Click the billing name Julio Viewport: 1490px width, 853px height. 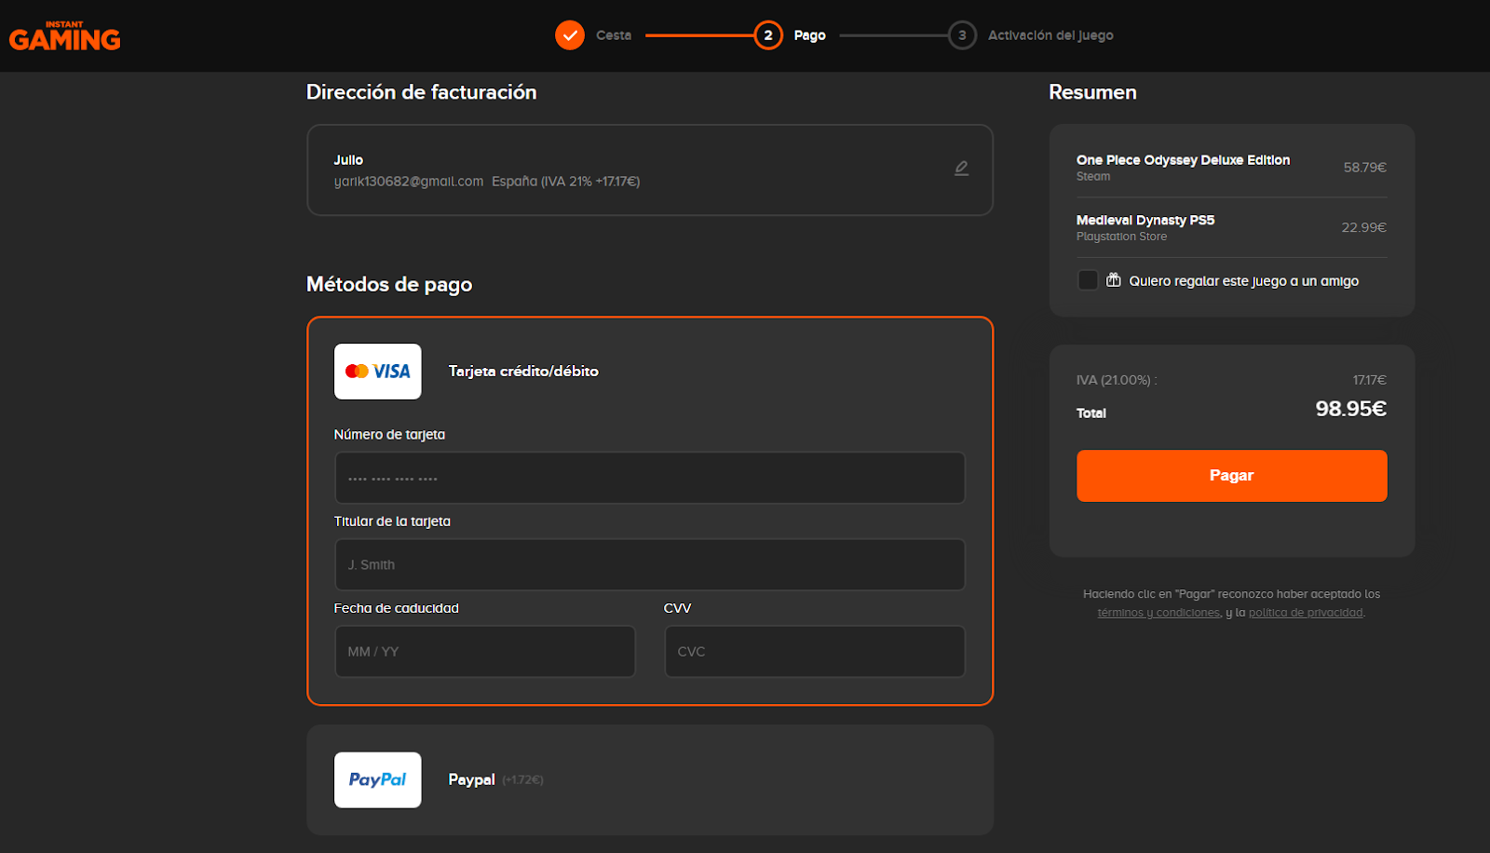click(348, 160)
